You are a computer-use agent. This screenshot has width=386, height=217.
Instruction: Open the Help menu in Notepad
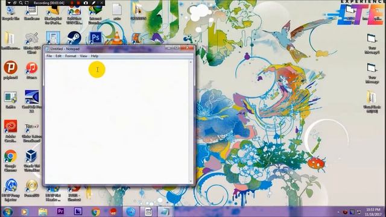click(95, 56)
